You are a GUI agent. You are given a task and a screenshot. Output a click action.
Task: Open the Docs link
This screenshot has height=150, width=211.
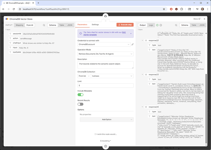point(197,19)
